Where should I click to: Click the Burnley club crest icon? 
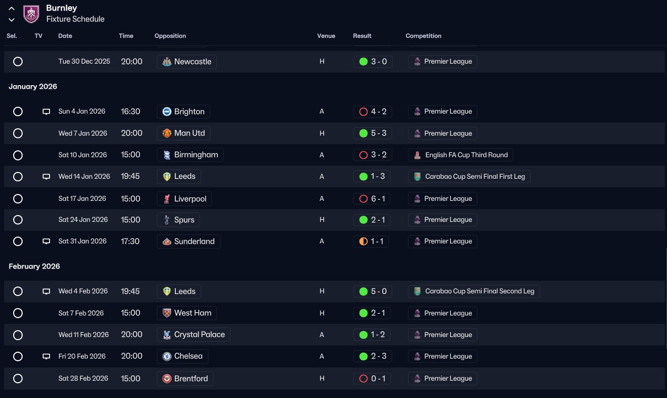click(31, 14)
